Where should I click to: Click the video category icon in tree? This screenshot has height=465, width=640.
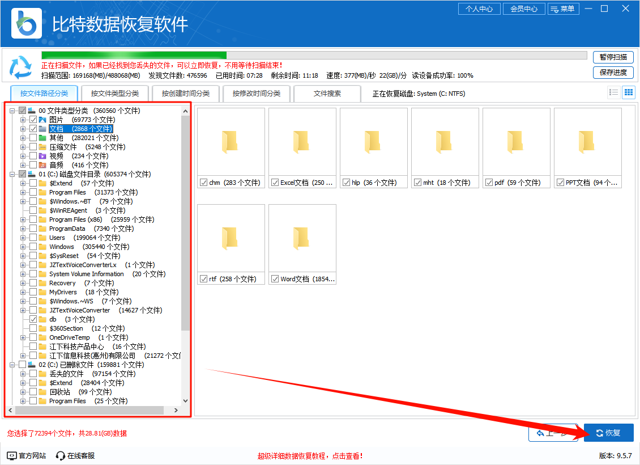(x=42, y=156)
